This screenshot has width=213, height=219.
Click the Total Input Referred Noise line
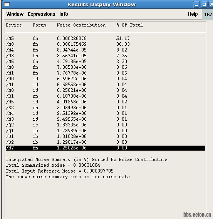point(60,171)
